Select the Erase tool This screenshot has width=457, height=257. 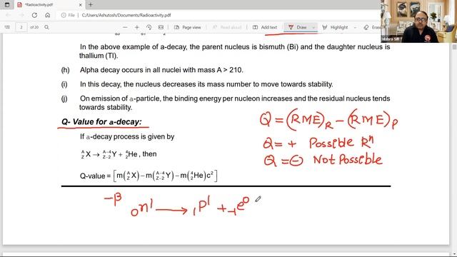(x=372, y=27)
